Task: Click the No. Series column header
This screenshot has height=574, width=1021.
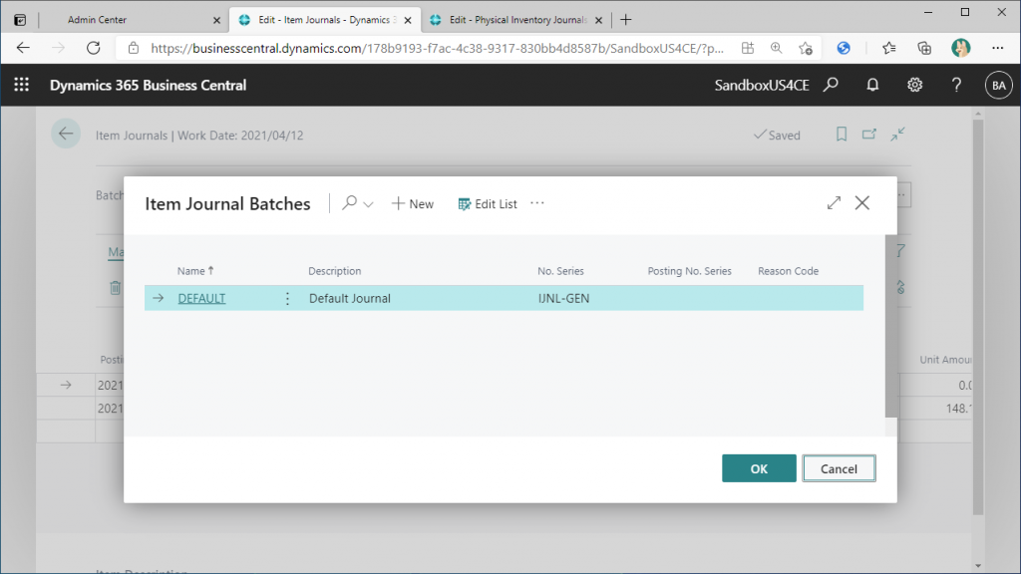Action: (x=560, y=271)
